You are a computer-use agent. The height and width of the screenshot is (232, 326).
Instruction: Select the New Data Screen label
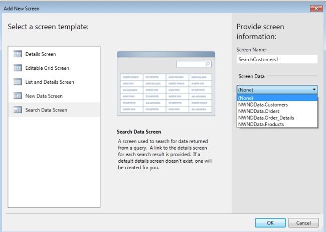point(44,96)
